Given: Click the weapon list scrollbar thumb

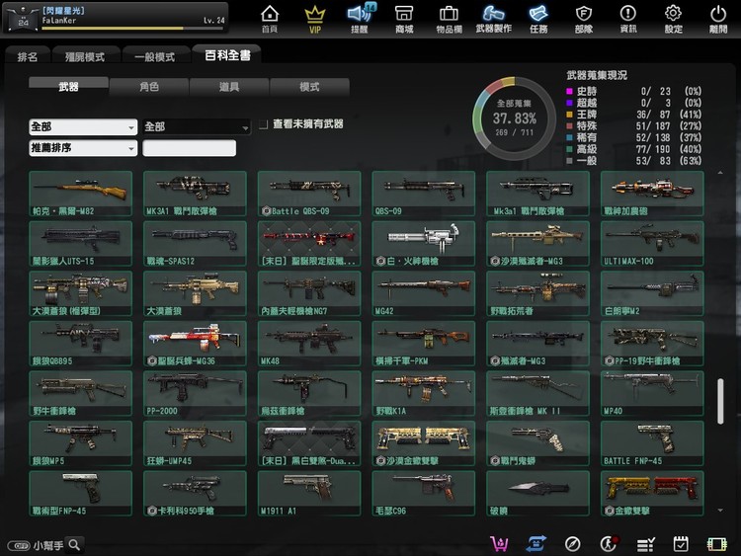Looking at the screenshot, I should pos(720,401).
